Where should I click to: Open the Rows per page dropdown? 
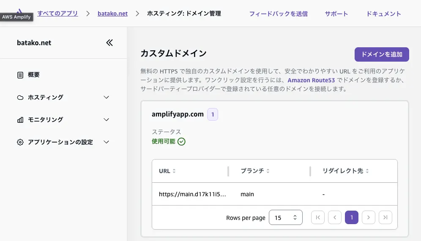(x=286, y=217)
